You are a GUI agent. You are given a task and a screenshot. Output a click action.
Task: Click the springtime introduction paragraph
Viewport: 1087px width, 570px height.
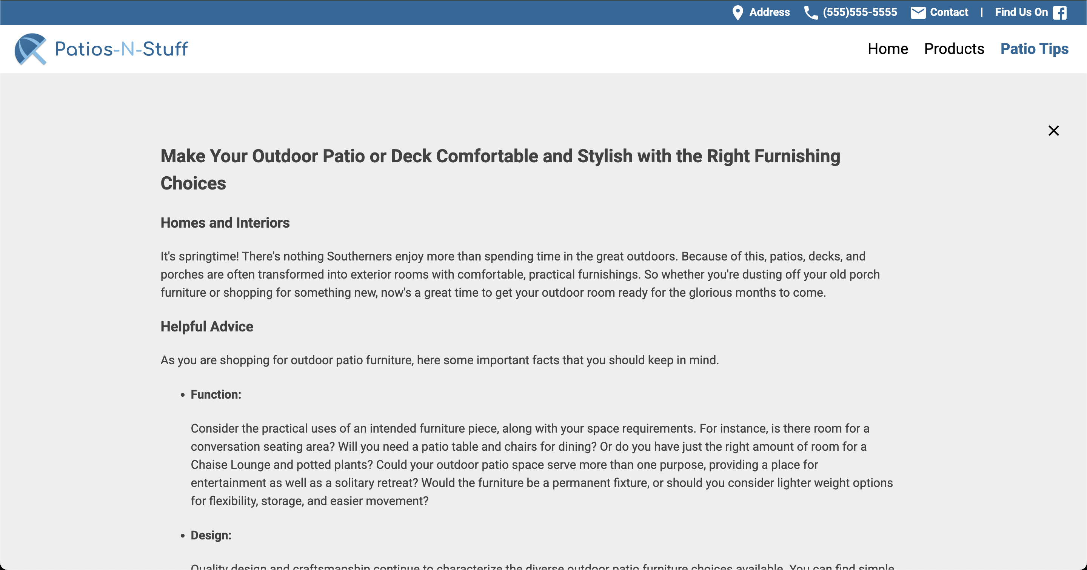(x=520, y=274)
